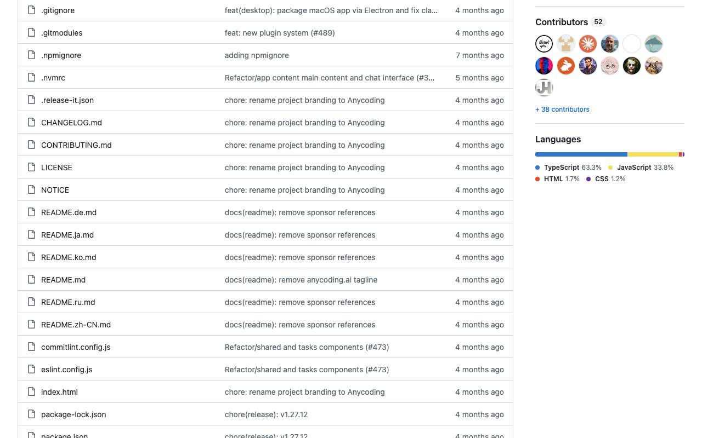
Task: Click the file icon beside LICENSE
Action: (32, 167)
